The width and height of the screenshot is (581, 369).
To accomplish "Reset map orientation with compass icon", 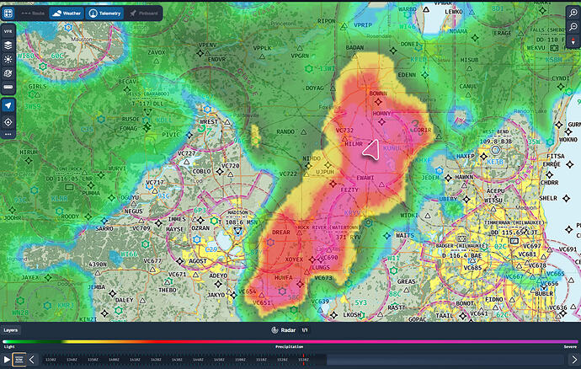I will click(x=573, y=41).
